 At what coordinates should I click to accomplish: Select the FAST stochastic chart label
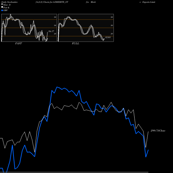(x=18, y=44)
